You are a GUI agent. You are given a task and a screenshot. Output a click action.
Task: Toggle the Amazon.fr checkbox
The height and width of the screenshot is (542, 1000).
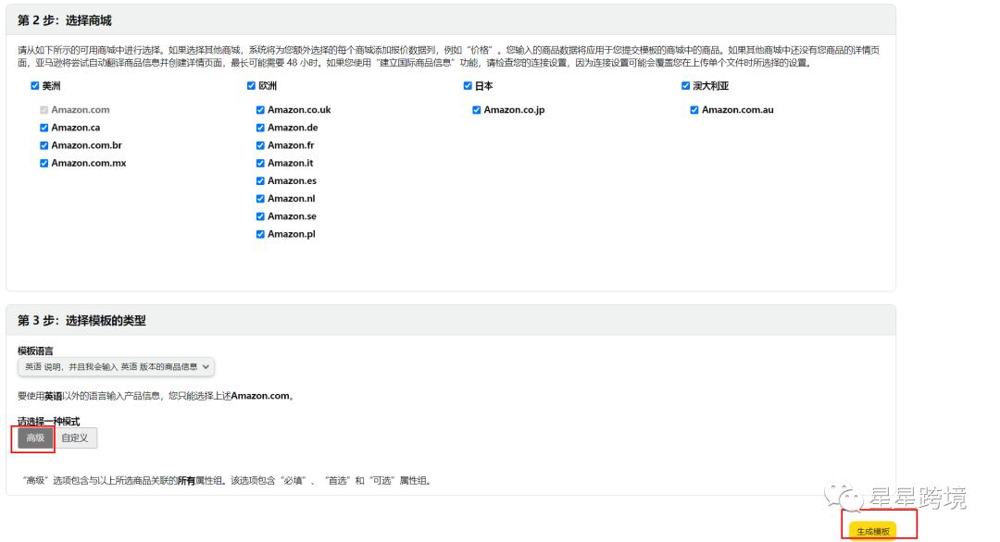[x=259, y=145]
